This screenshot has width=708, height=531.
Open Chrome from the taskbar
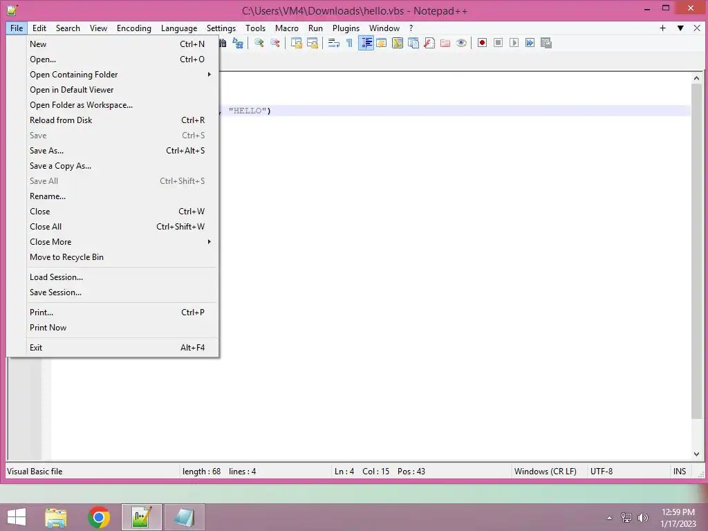(99, 517)
